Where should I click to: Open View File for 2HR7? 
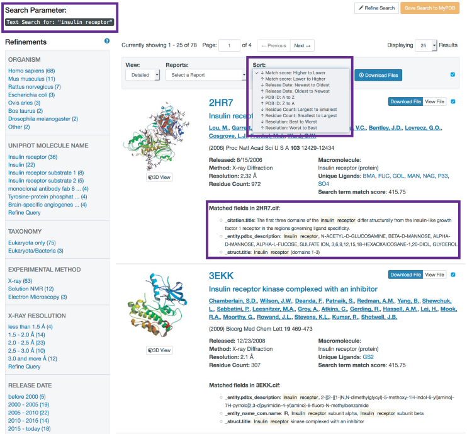pyautogui.click(x=434, y=101)
